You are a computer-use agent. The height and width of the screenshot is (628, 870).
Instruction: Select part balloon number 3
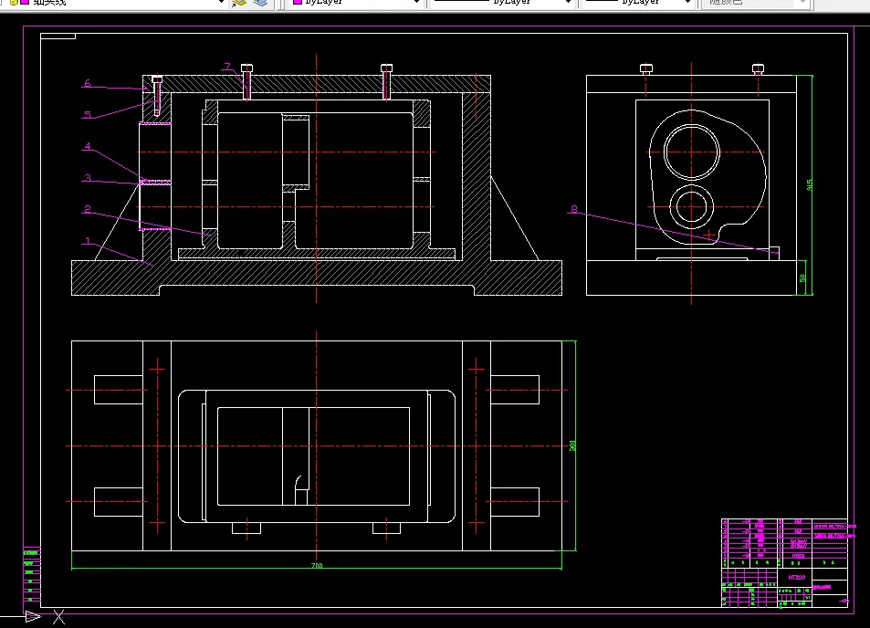(x=88, y=177)
